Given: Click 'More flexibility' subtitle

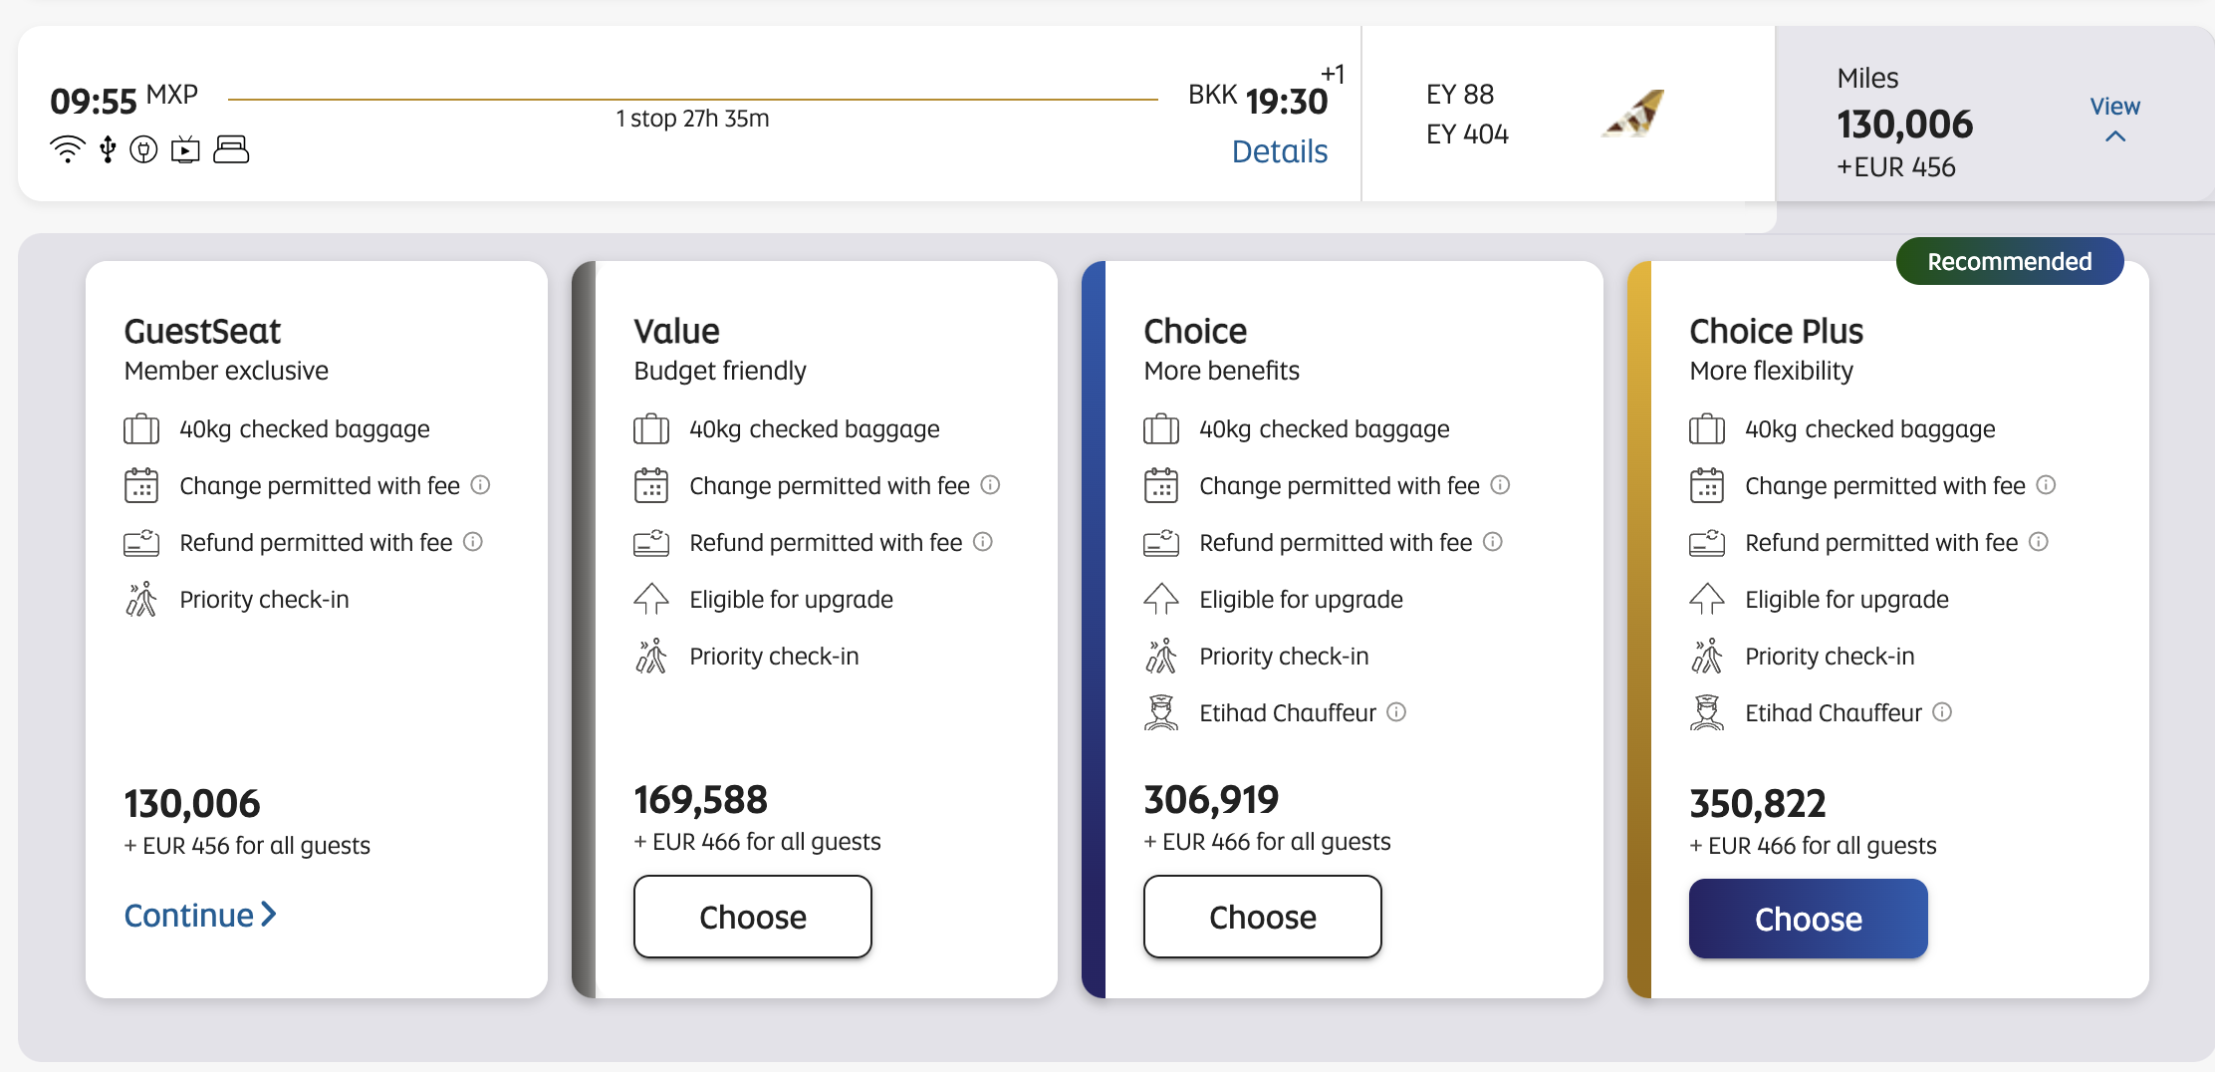Looking at the screenshot, I should pyautogui.click(x=1772, y=371).
